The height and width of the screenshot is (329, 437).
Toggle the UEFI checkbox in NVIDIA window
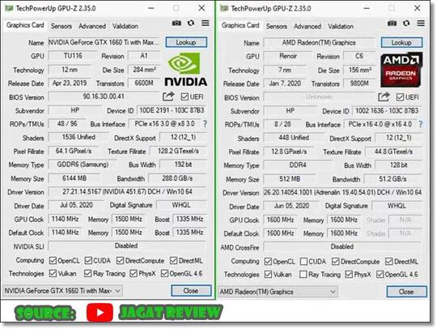pos(185,96)
